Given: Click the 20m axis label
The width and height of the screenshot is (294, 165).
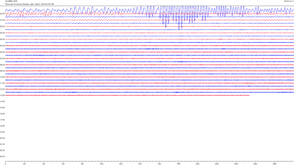Looking at the screenshot, I should (198, 164).
